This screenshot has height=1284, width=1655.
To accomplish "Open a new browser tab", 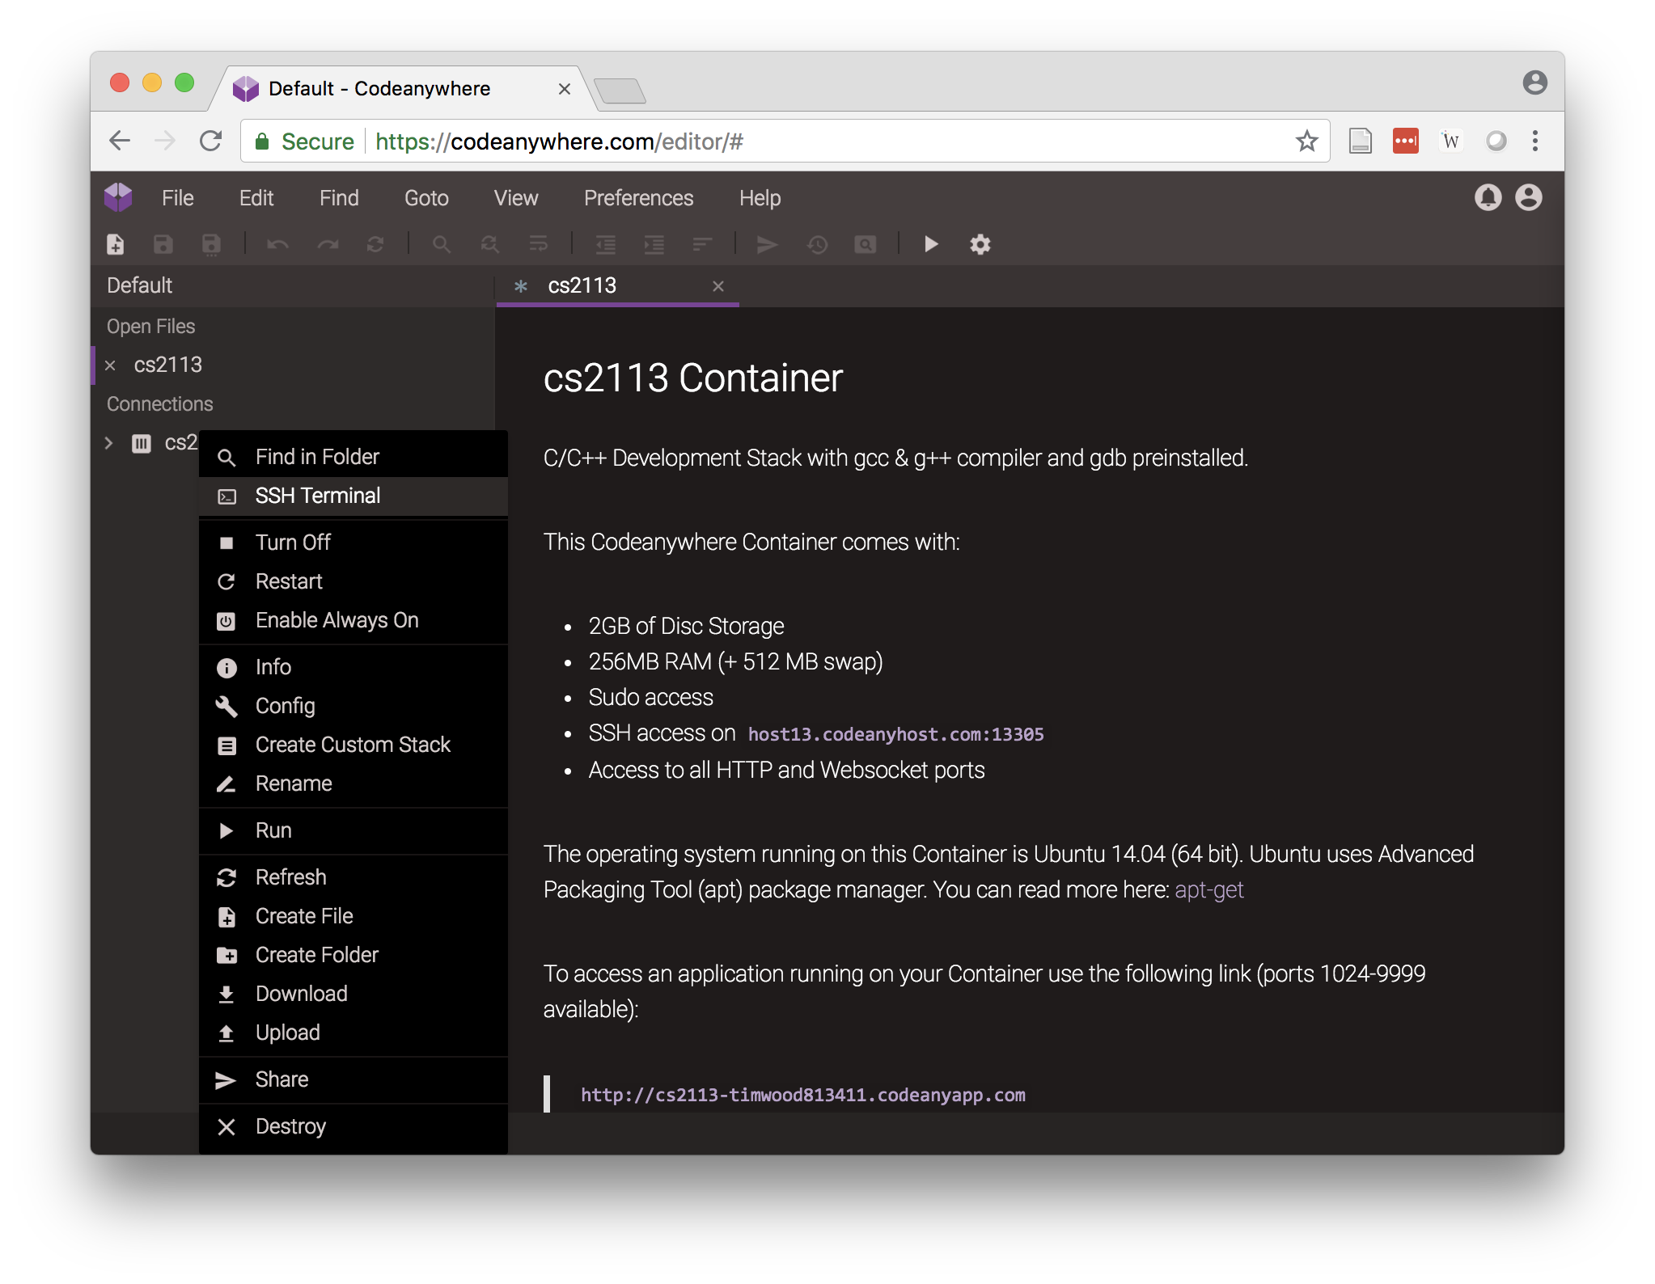I will [x=620, y=91].
